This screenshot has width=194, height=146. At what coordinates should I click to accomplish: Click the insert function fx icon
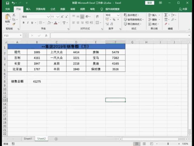coord(46,36)
